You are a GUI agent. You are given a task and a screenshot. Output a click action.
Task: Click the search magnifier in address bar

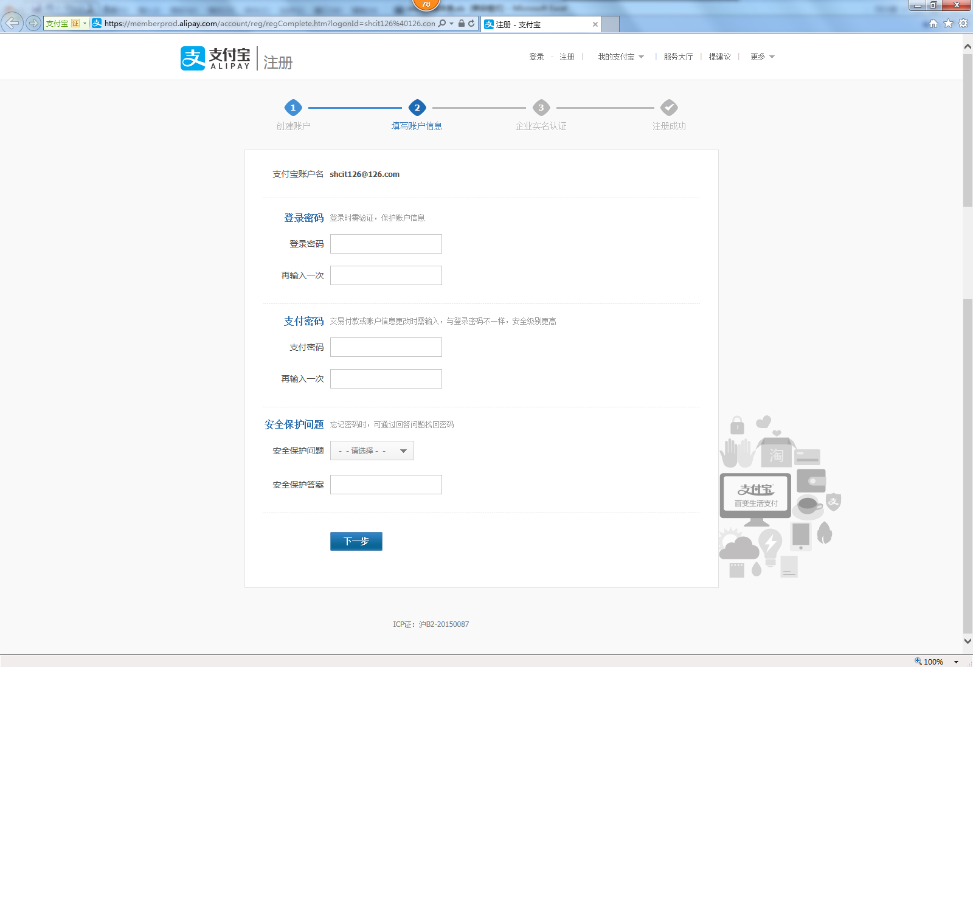[442, 24]
